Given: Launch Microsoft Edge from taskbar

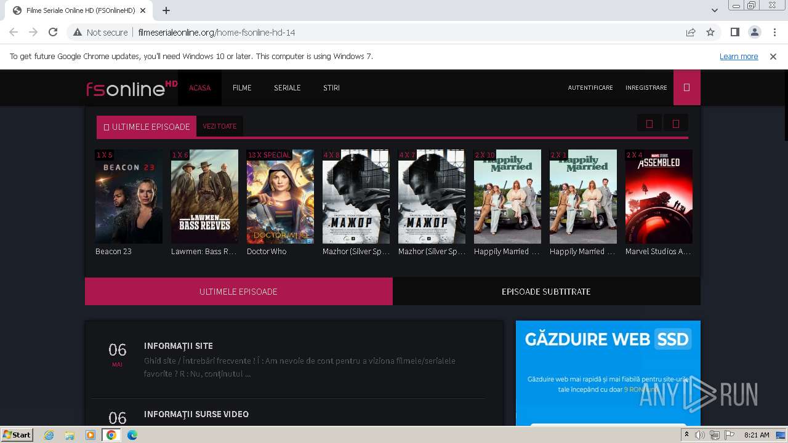Looking at the screenshot, I should (x=132, y=435).
